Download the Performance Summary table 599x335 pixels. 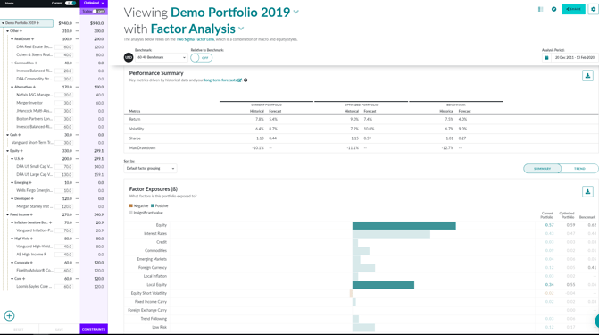click(587, 76)
